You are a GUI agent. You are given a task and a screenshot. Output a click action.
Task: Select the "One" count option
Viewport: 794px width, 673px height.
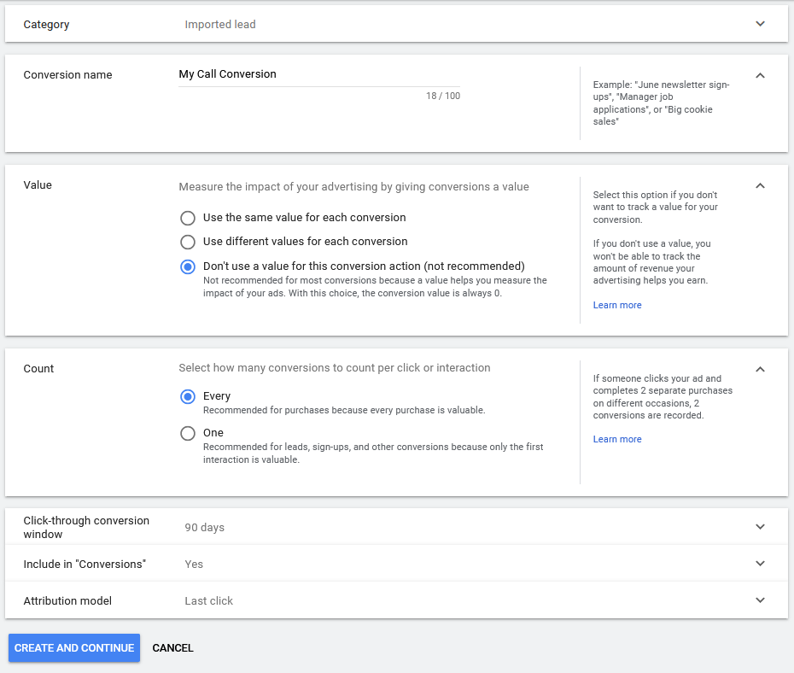click(188, 433)
